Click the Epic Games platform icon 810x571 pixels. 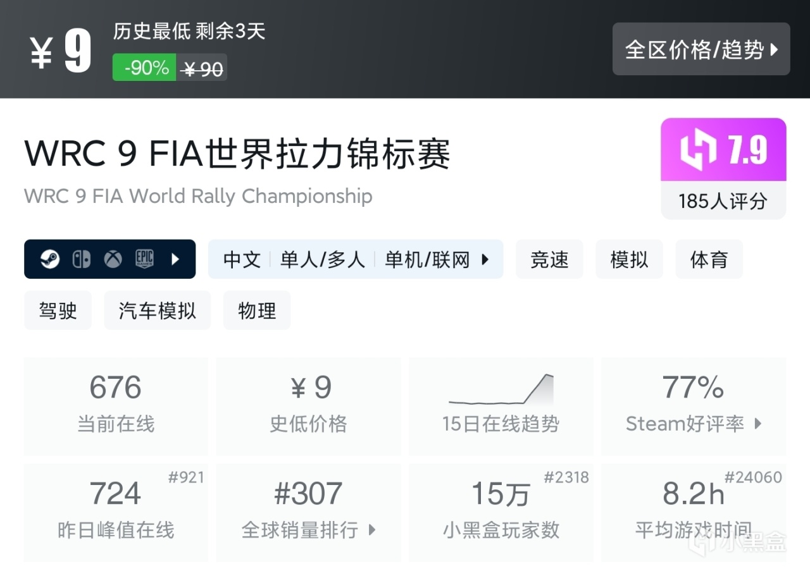pyautogui.click(x=145, y=259)
